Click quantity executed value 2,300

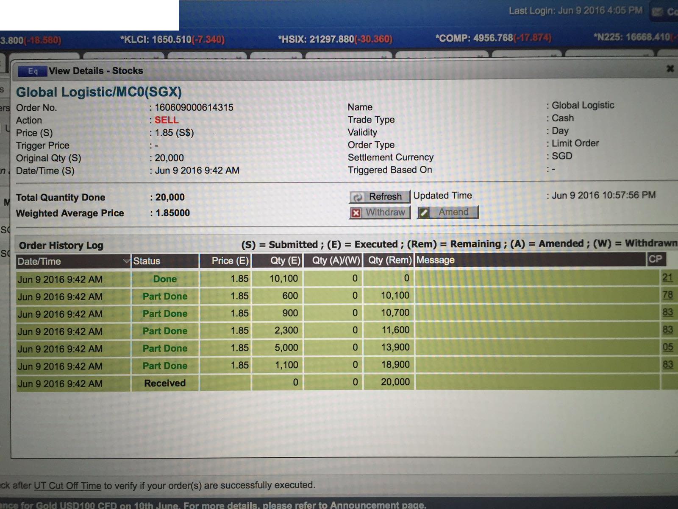[286, 330]
